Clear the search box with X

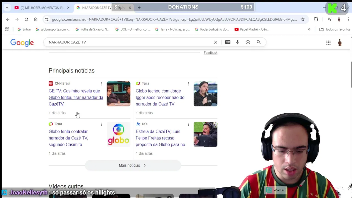coord(216,42)
